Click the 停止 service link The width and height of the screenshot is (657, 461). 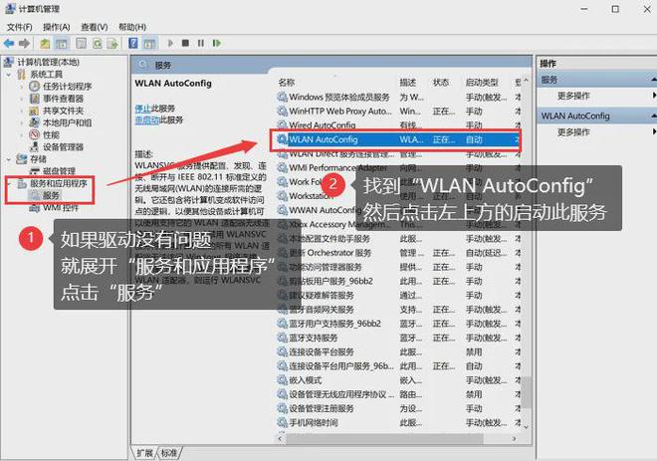142,108
